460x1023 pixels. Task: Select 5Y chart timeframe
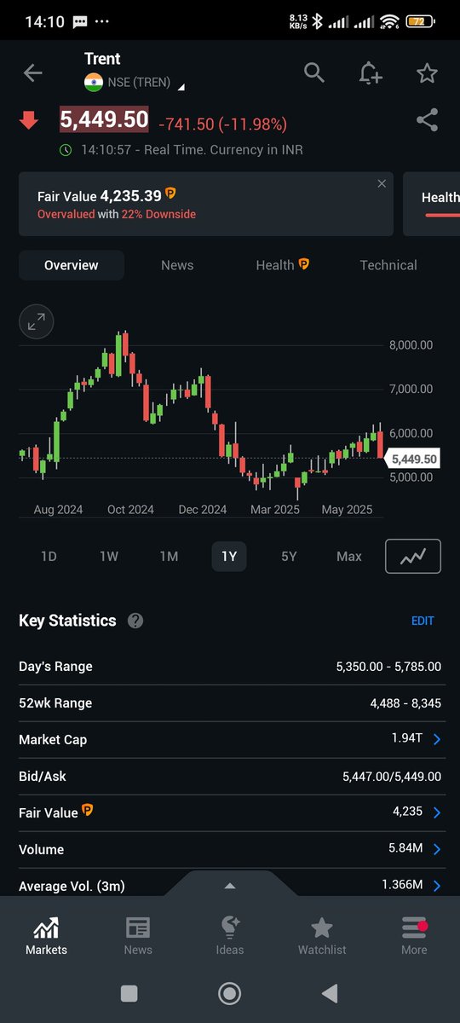(289, 557)
